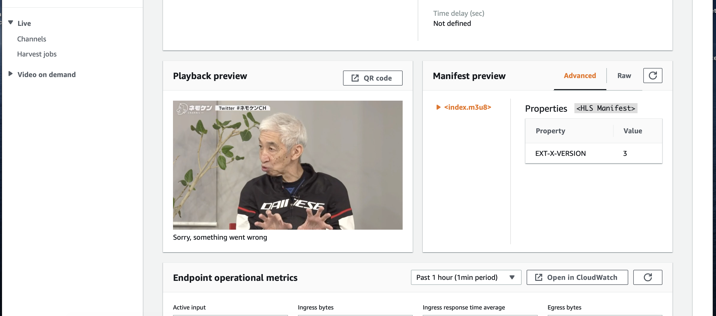
Task: Expand the Live section in sidebar
Action: [x=11, y=23]
